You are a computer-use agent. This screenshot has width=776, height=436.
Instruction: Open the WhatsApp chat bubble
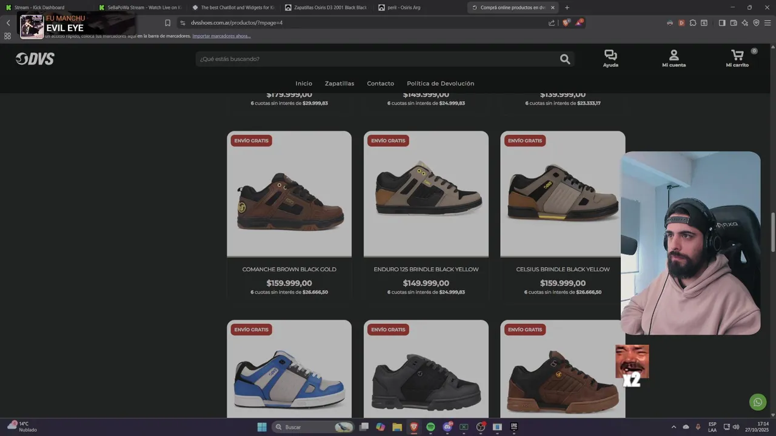757,401
